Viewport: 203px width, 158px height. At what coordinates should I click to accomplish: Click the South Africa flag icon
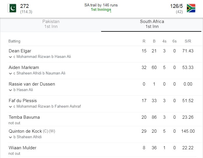coord(191,8)
